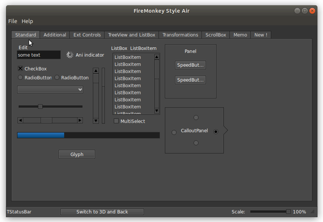The width and height of the screenshot is (323, 222).
Task: Open the File menu
Action: tap(12, 21)
